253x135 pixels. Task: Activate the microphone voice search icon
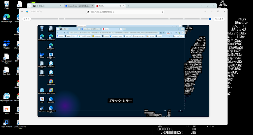point(163,12)
